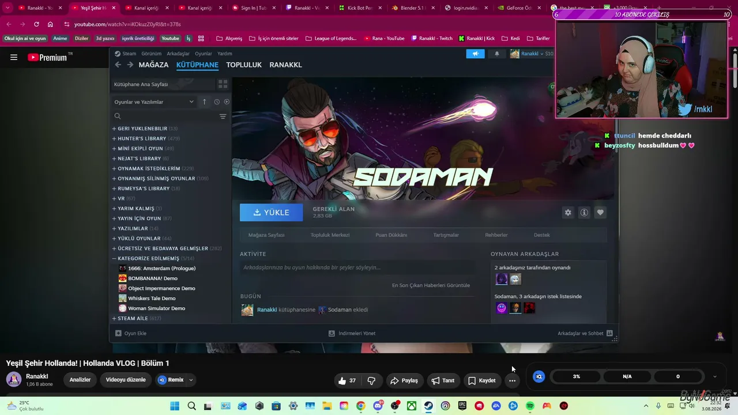The height and width of the screenshot is (415, 738).
Task: Switch to the MAĞAZA tab
Action: (153, 65)
